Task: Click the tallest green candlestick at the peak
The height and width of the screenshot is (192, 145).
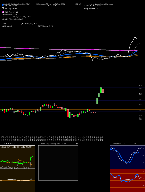Action: click(101, 90)
